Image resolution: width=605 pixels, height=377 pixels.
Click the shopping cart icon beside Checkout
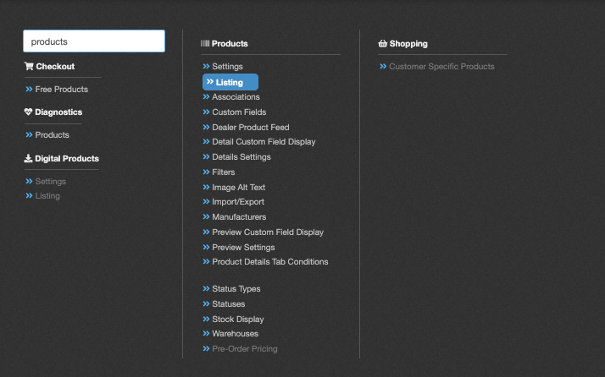coord(29,67)
